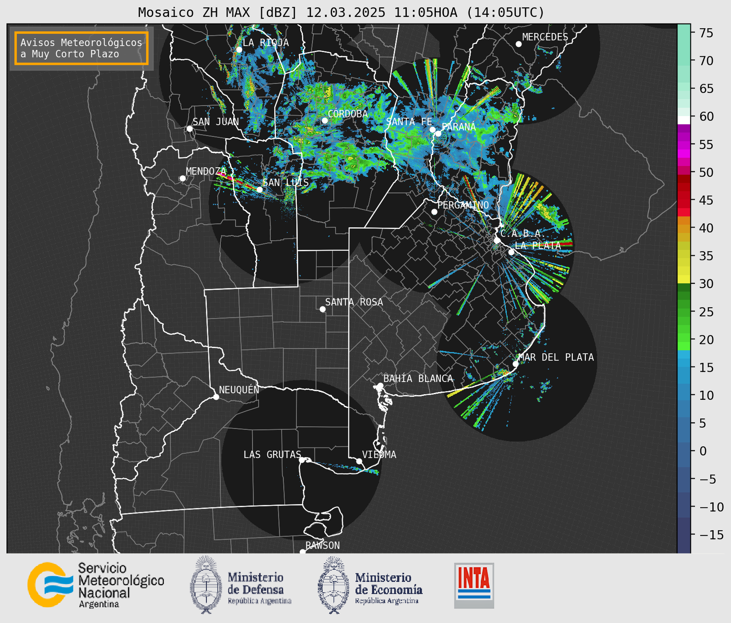Click the 0 value on the dBZ scale
The width and height of the screenshot is (731, 623).
click(x=703, y=451)
